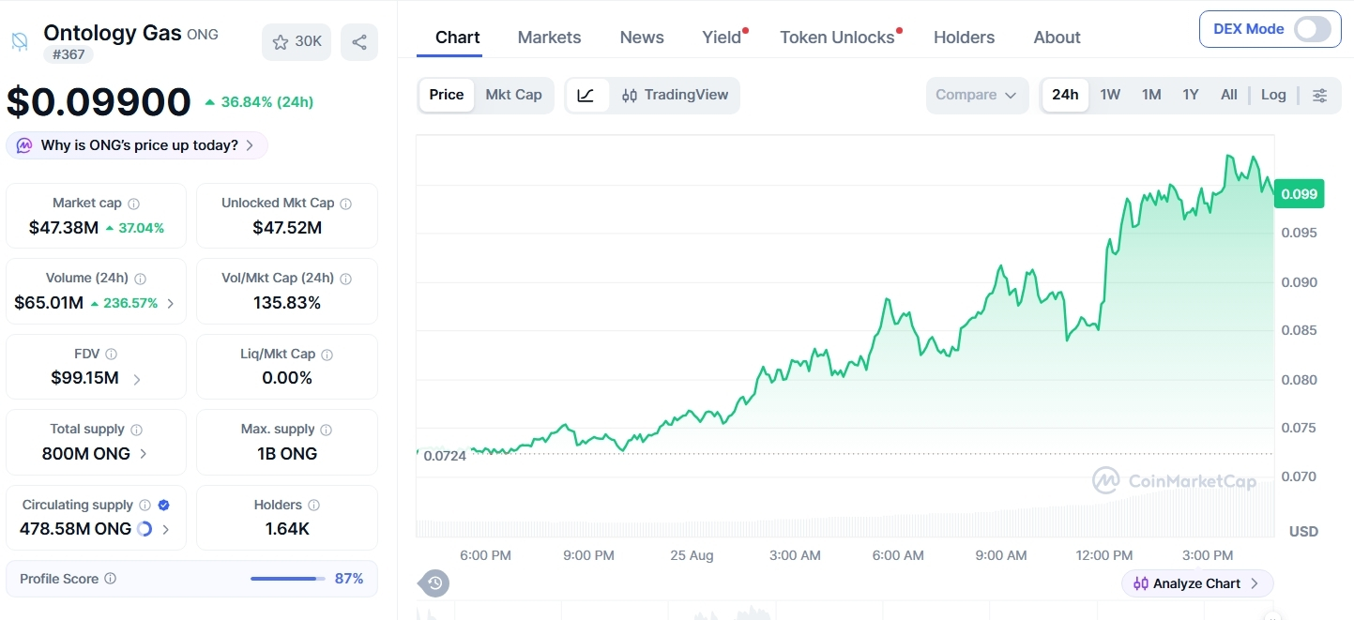The image size is (1354, 620).
Task: Click the Market cap info icon
Action: [x=134, y=204]
